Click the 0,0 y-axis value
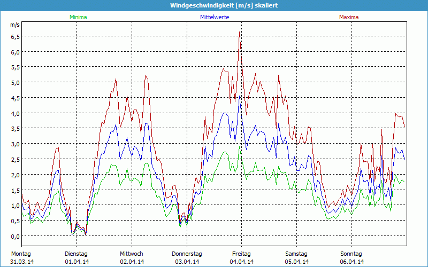This screenshot has height=267, width=428. (x=15, y=236)
